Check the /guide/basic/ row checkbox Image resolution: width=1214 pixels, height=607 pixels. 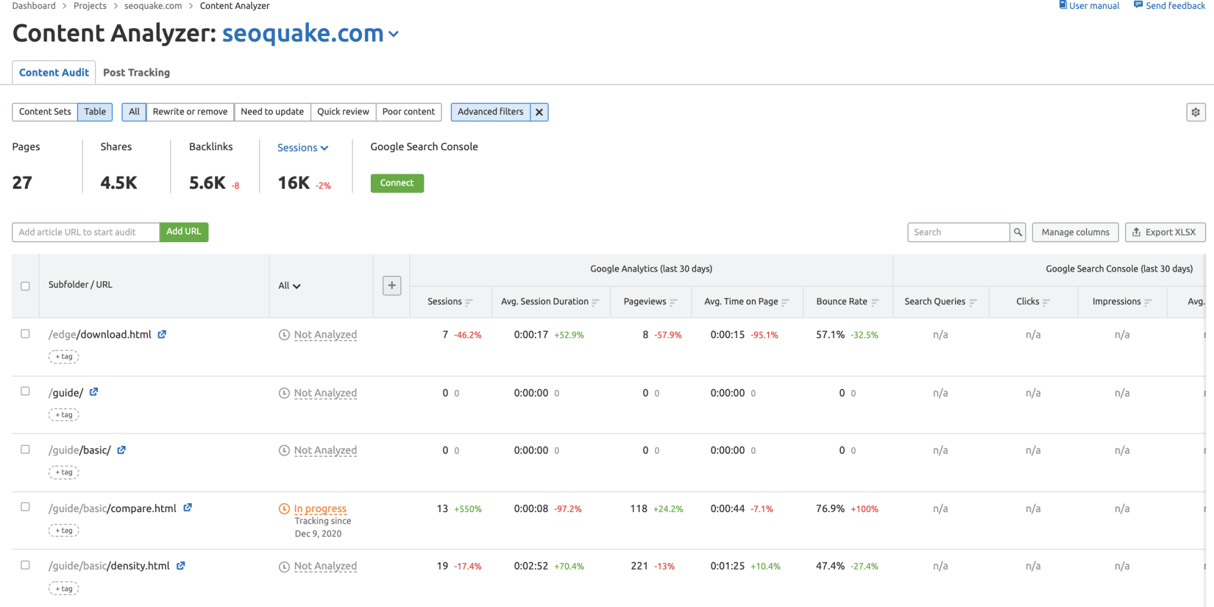coord(25,449)
